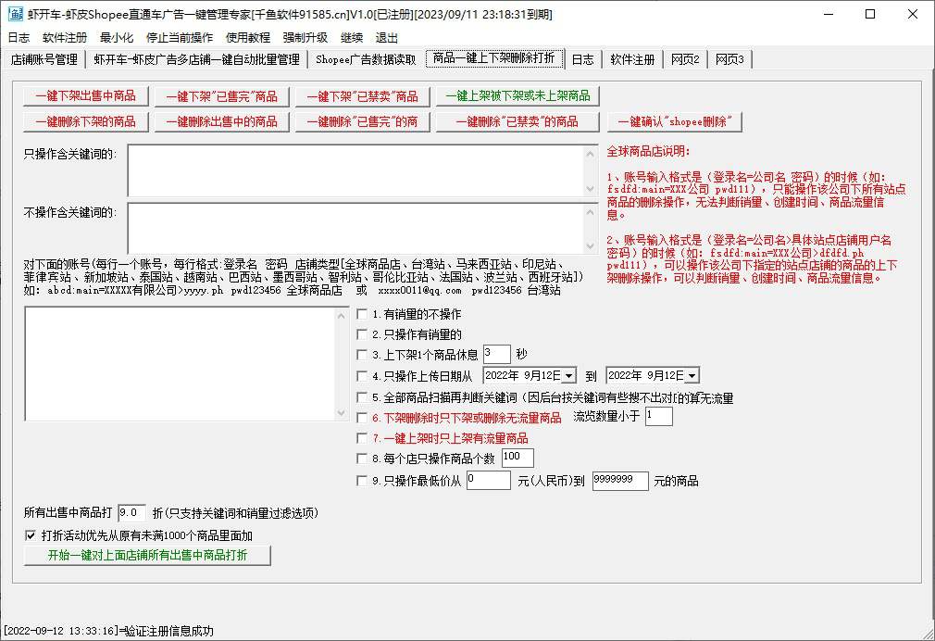Open 软件注册 menu
The image size is (935, 641).
[x=65, y=38]
